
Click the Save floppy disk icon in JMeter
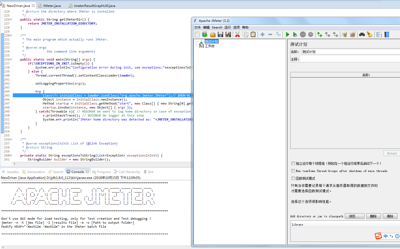tap(220, 34)
